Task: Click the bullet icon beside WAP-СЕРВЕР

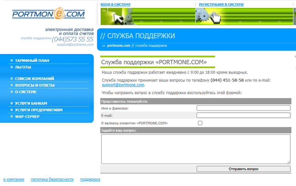Action: (x=12, y=116)
